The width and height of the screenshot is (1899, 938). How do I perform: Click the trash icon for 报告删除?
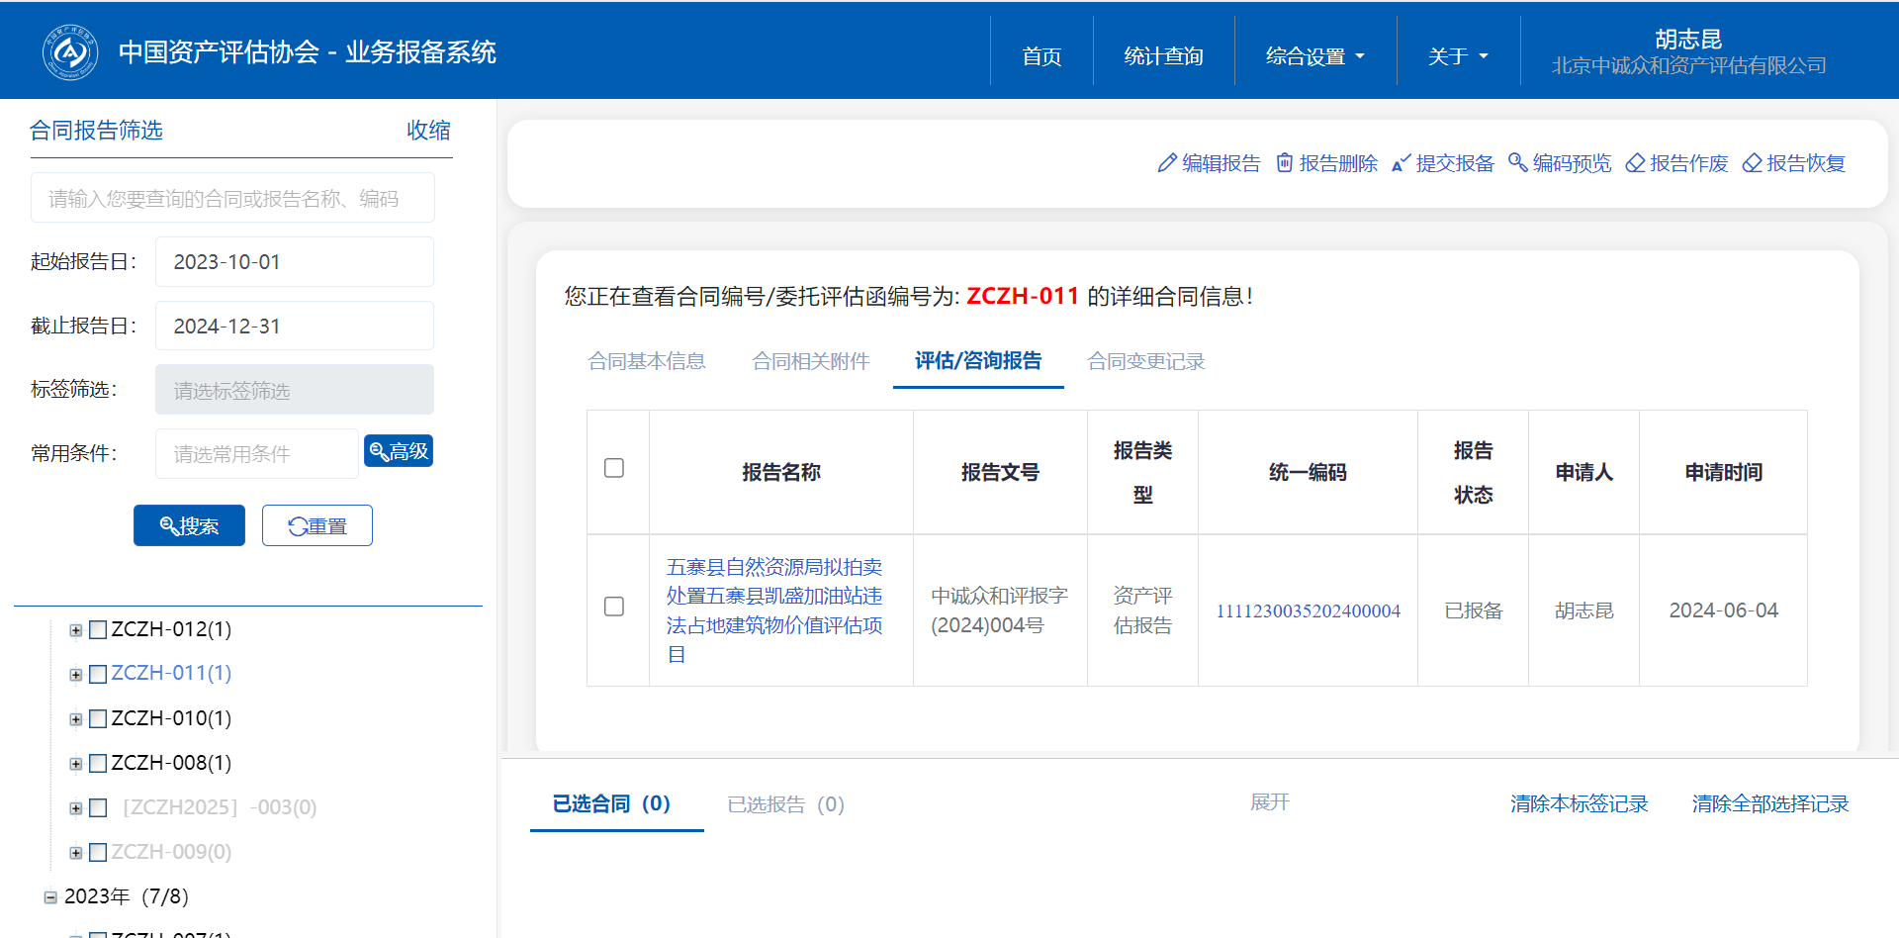(x=1284, y=163)
